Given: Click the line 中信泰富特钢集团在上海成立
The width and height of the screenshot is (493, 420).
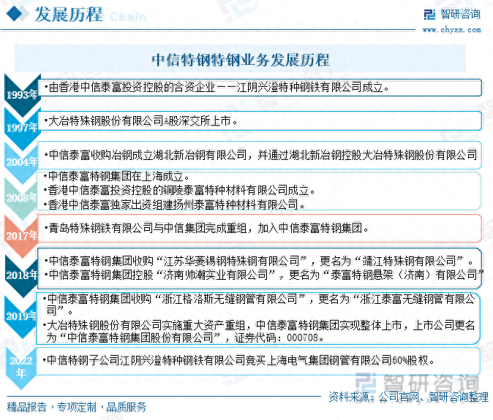Looking at the screenshot, I should (x=116, y=177).
